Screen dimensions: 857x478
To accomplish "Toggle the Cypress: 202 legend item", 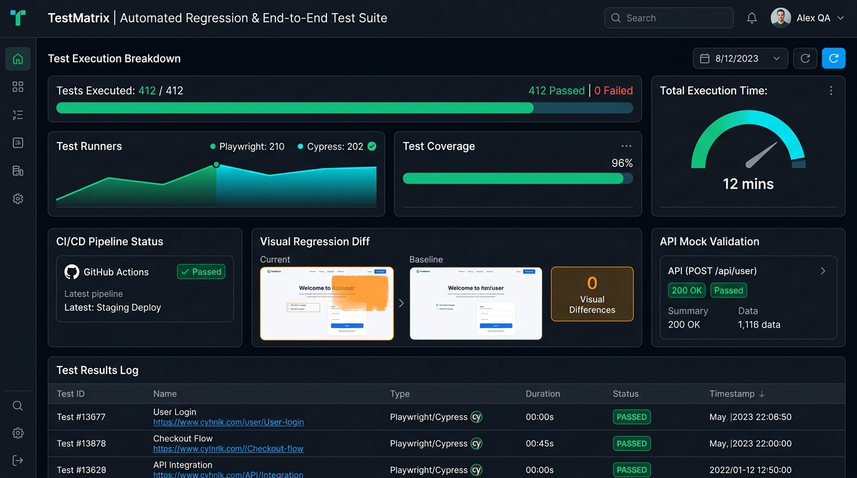I will (336, 147).
